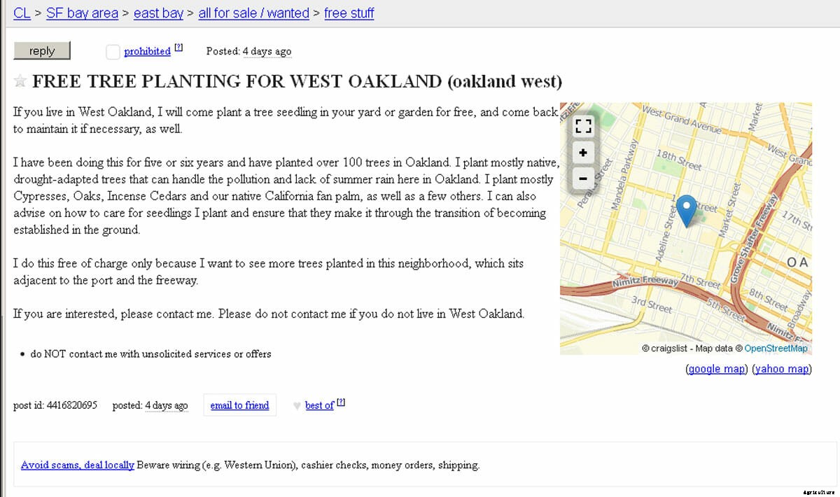The width and height of the screenshot is (840, 497).
Task: Open the yahoo map link
Action: coord(782,369)
